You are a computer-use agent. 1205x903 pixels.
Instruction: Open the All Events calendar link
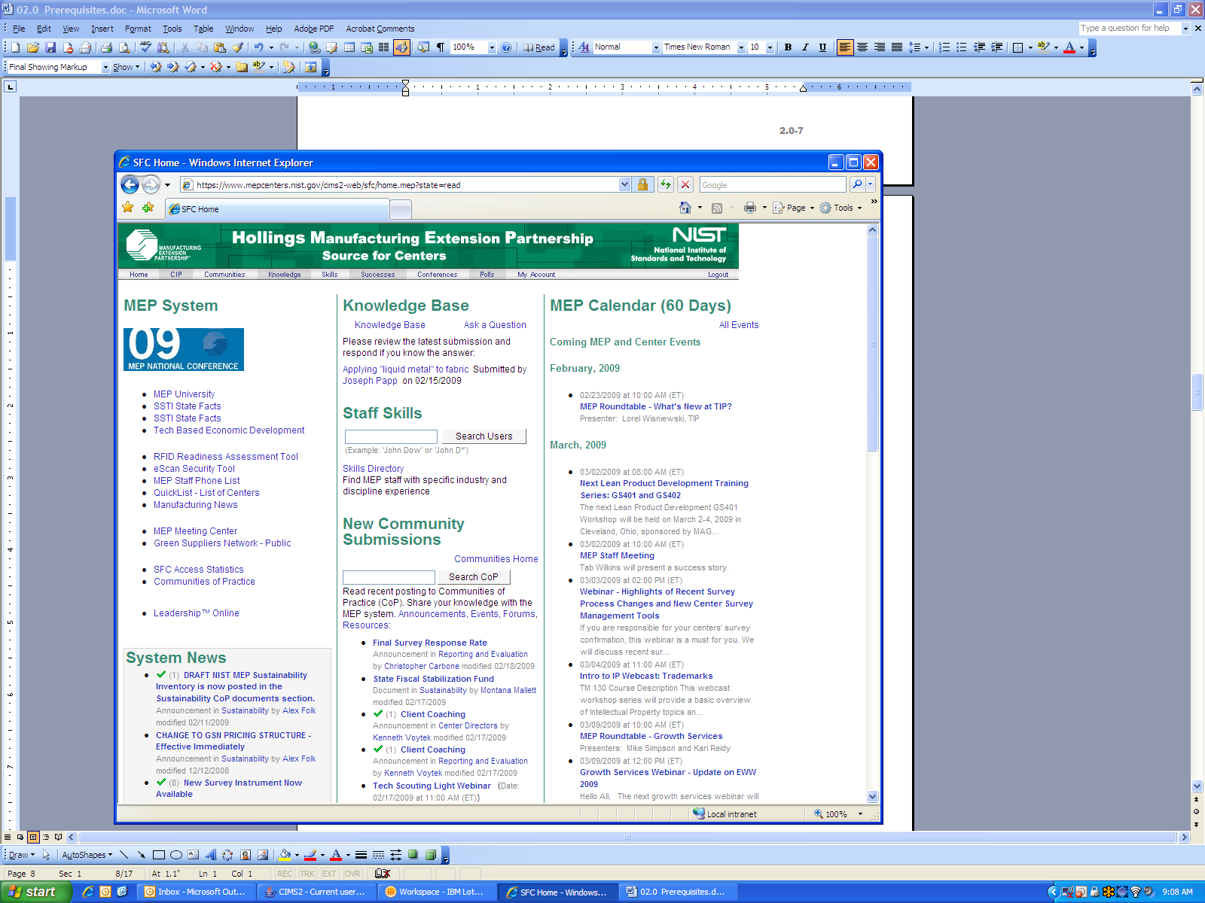click(x=739, y=325)
